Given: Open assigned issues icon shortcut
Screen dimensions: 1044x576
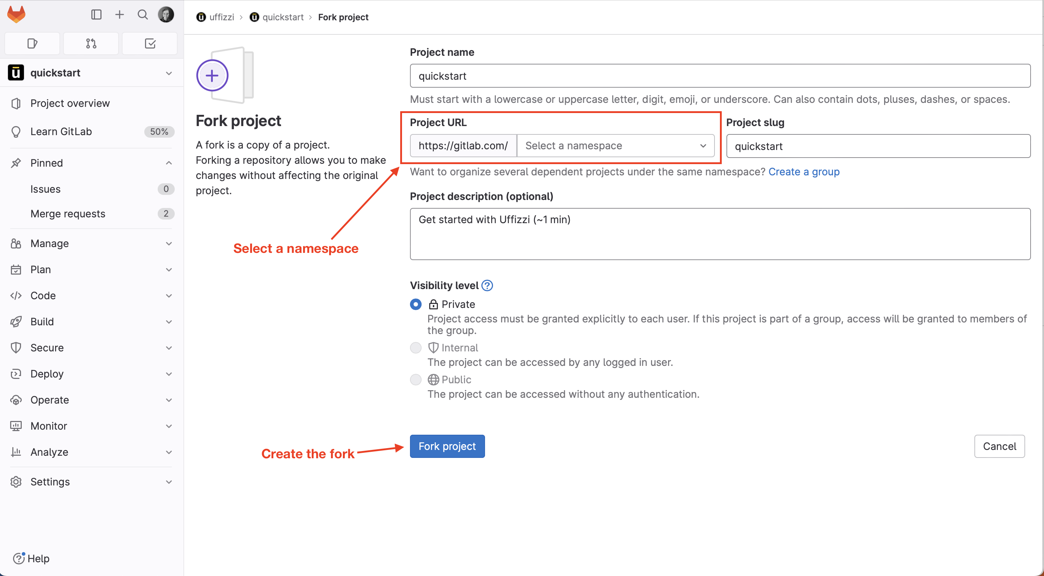Looking at the screenshot, I should (32, 43).
